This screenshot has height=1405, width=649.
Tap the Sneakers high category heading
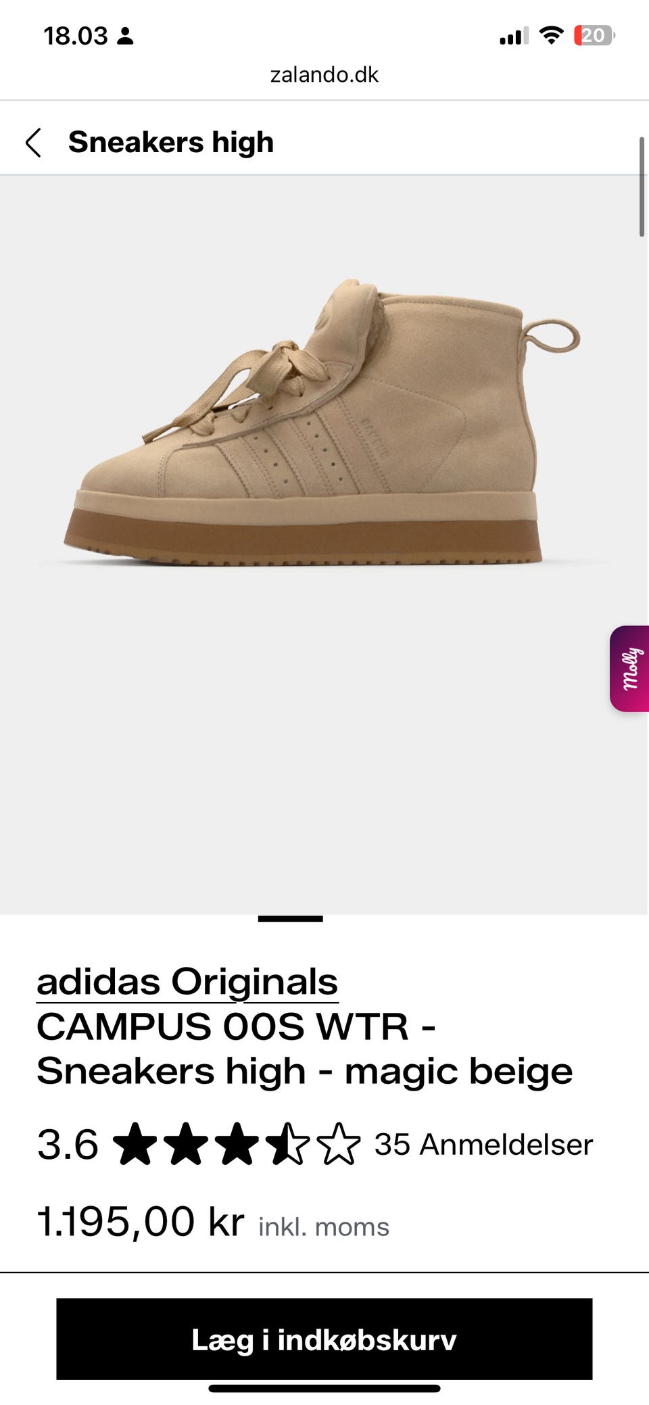171,142
